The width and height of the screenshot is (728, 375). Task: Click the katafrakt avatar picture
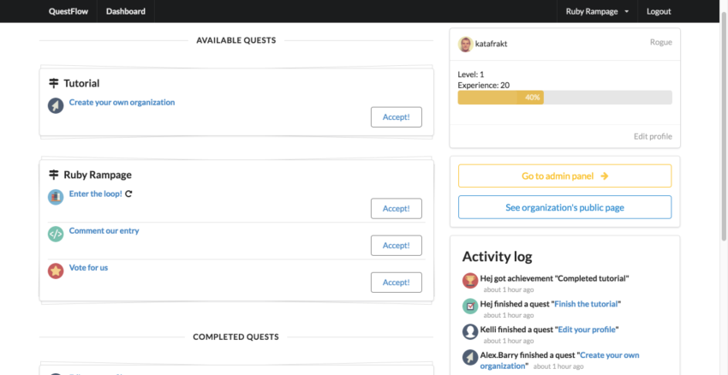(465, 44)
